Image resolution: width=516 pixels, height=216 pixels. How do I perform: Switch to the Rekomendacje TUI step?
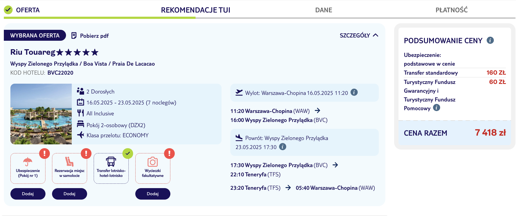[196, 10]
